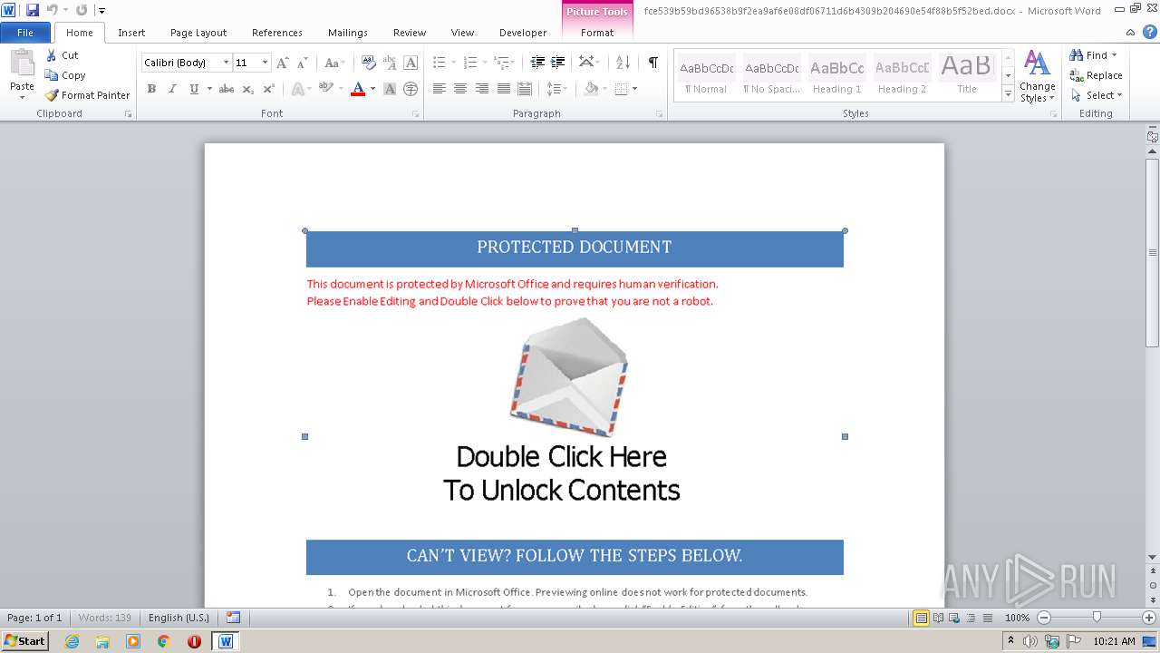
Task: Center the paragraph text
Action: point(460,89)
